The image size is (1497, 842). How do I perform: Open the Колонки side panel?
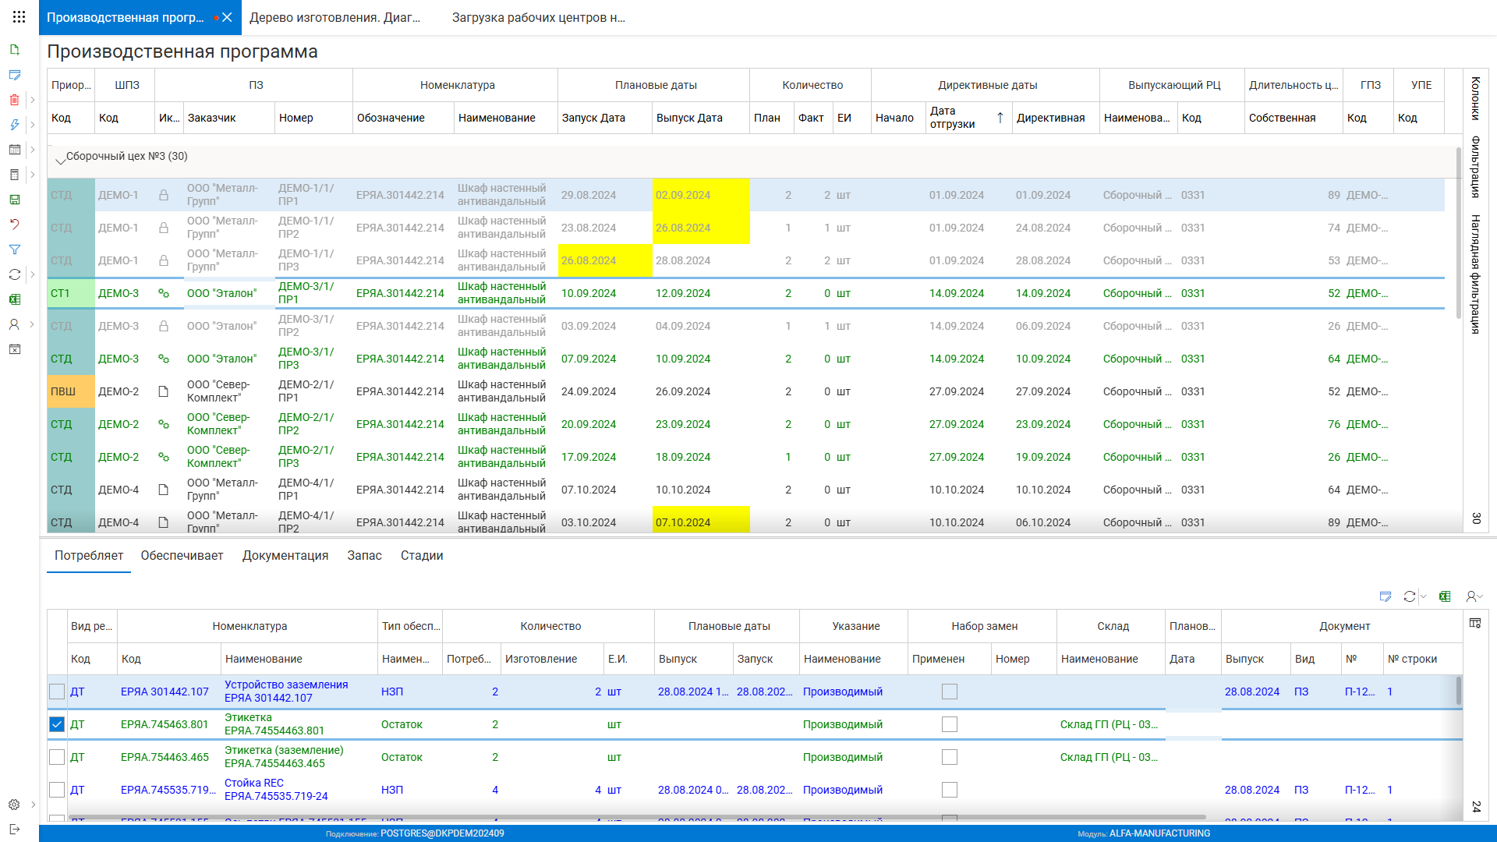point(1475,98)
